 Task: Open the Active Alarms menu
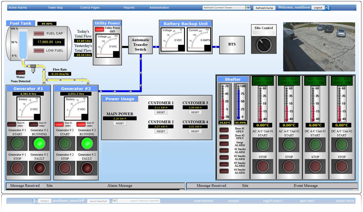(x=18, y=8)
